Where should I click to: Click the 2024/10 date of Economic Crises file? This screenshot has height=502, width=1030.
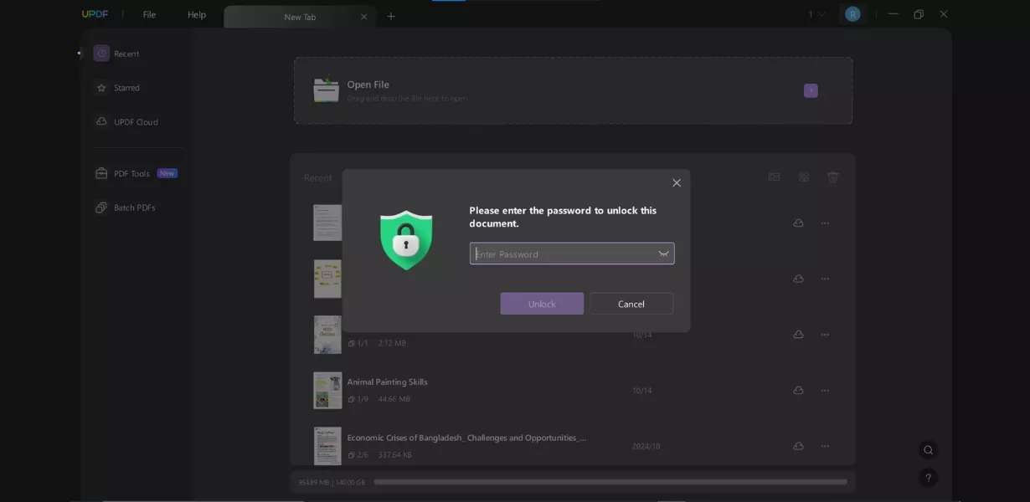646,446
